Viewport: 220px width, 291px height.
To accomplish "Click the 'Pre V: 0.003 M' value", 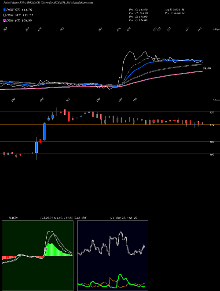I will pos(174,13).
